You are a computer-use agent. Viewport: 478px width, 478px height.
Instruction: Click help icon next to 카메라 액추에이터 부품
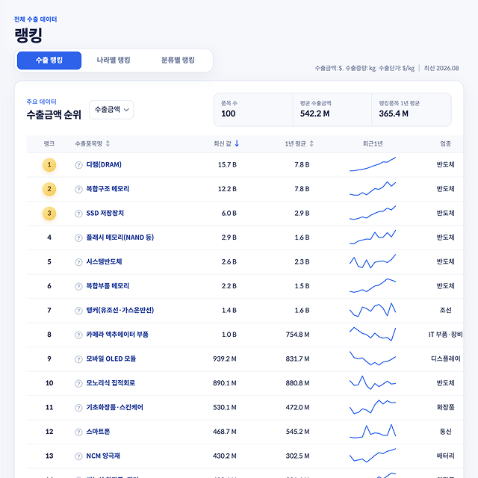[x=78, y=335]
